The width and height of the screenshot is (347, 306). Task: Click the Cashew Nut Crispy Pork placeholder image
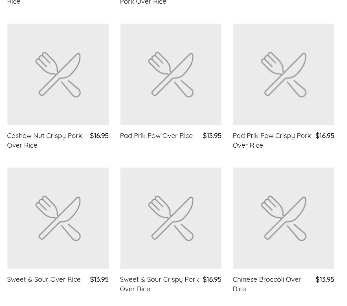58,75
